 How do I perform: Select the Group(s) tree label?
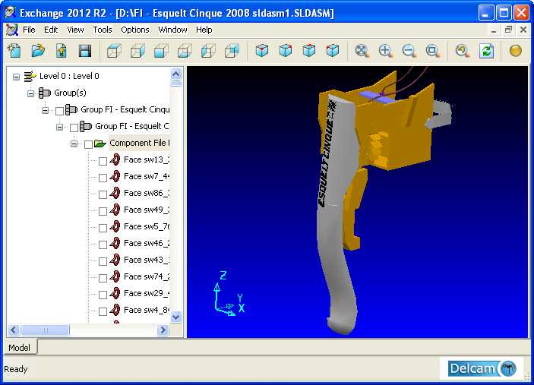tap(70, 93)
